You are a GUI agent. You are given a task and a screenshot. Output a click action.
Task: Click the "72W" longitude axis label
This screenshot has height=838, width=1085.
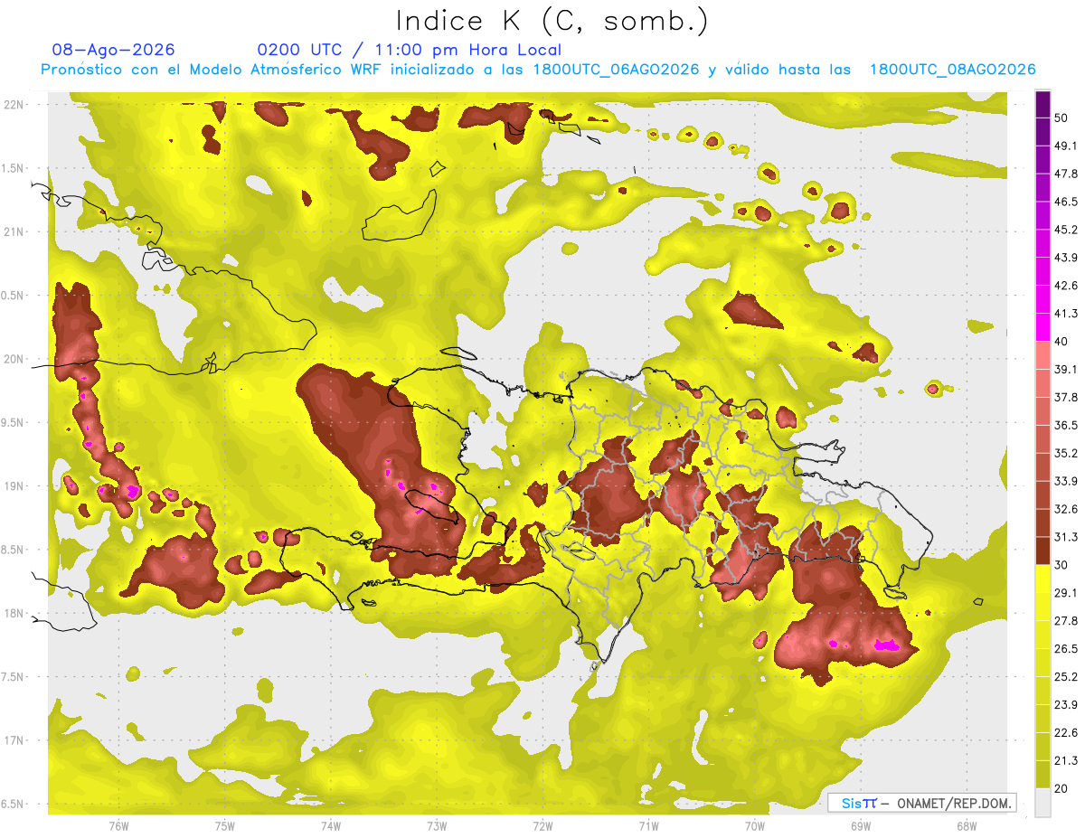(542, 826)
